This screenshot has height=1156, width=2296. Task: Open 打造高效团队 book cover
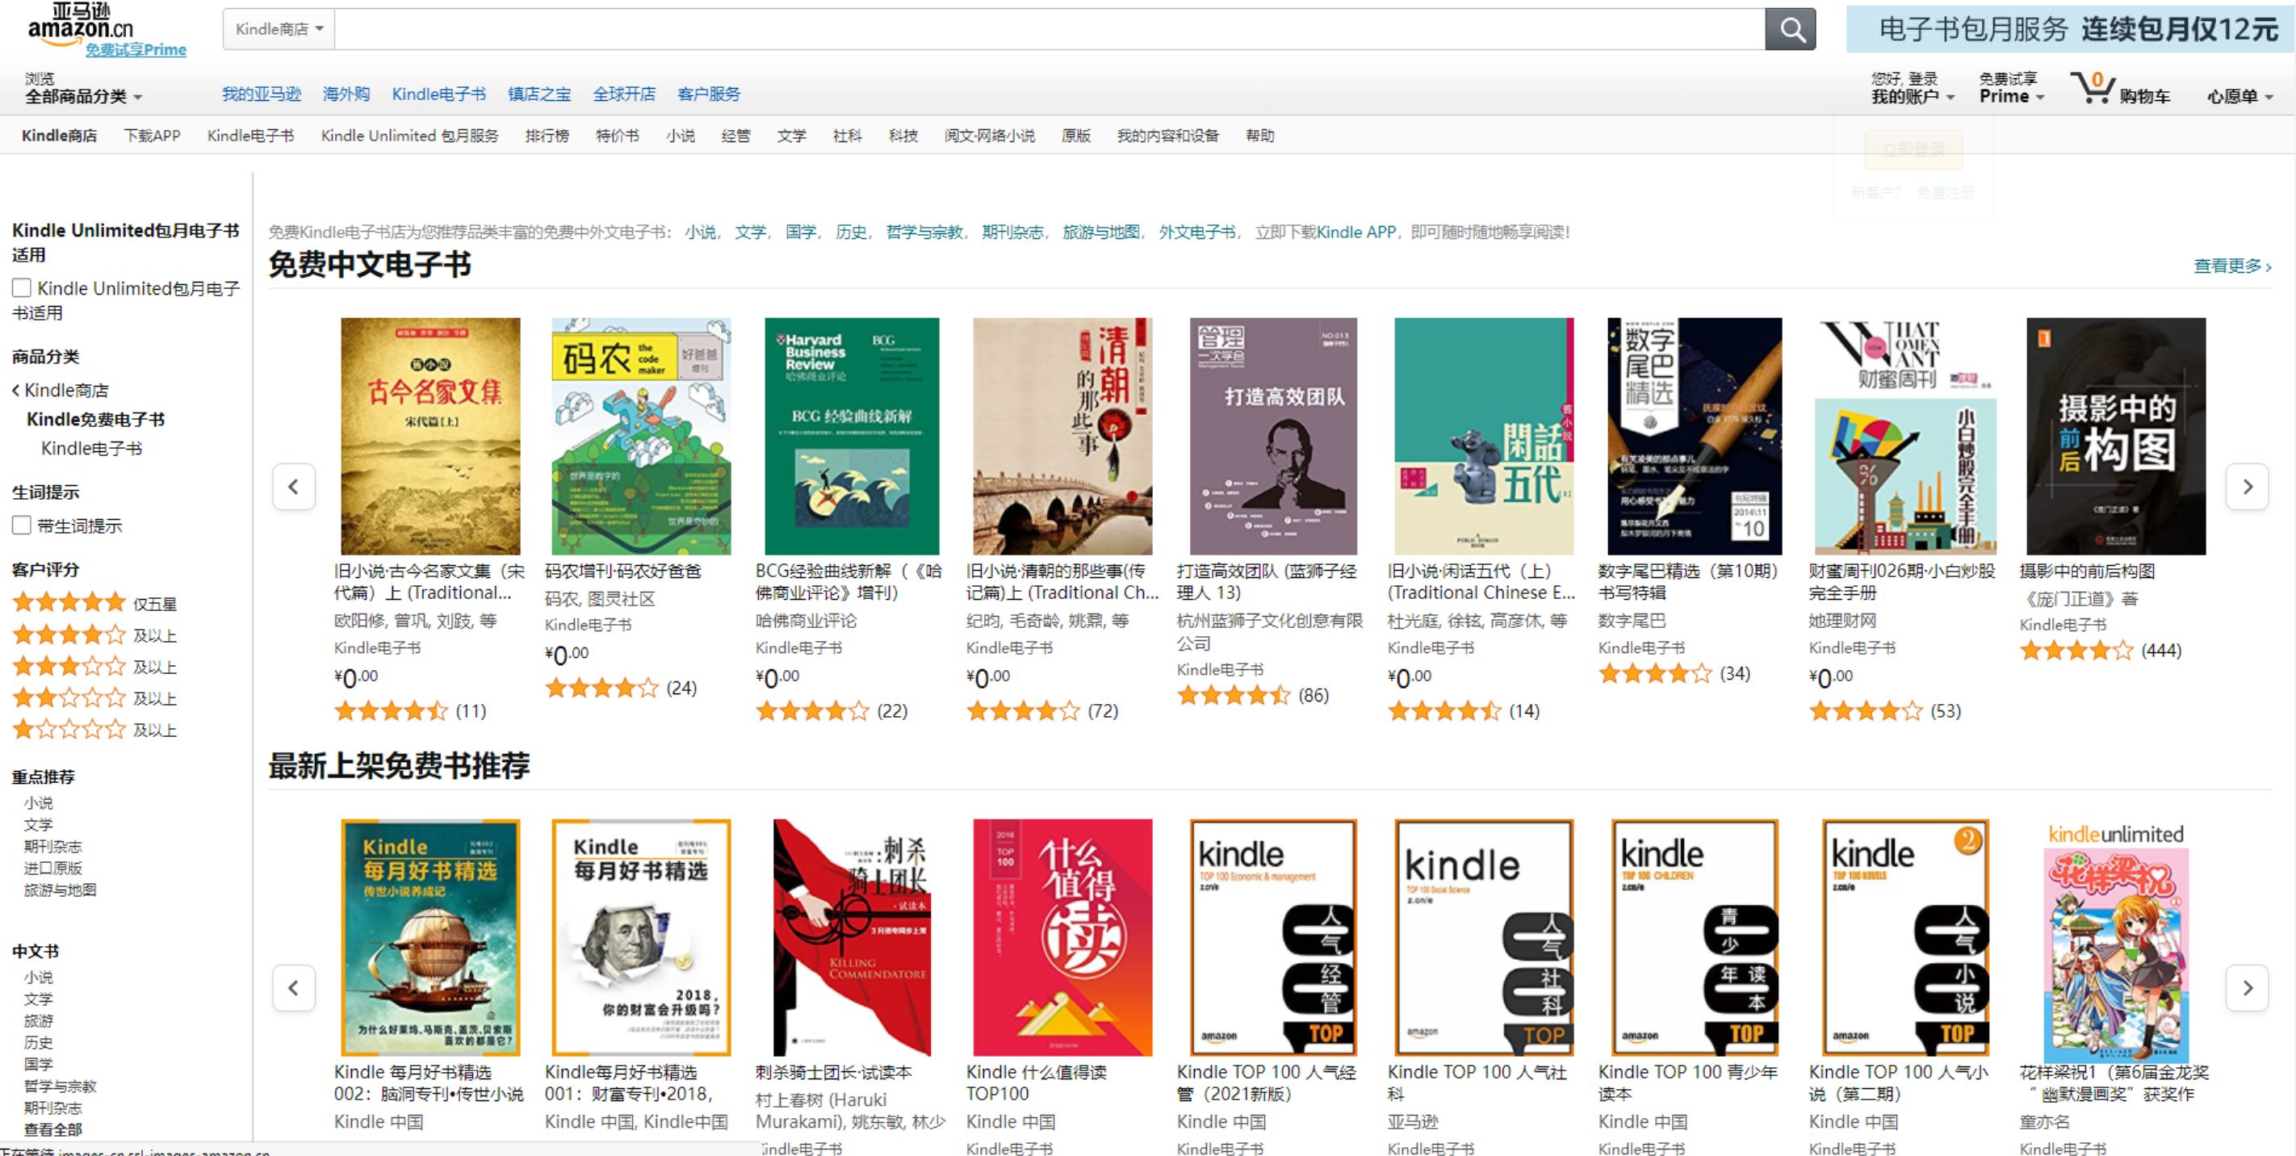(x=1274, y=437)
